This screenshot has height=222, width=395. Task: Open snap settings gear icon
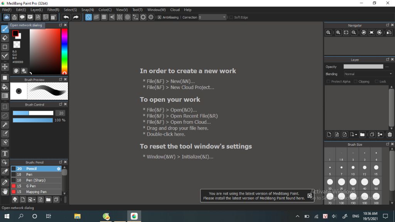click(x=151, y=17)
